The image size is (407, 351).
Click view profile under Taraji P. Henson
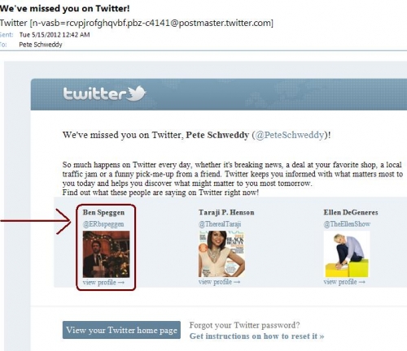pos(219,282)
